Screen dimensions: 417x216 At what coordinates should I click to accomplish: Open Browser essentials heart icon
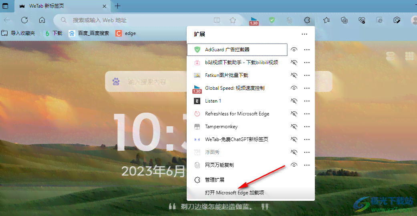tap(362, 20)
